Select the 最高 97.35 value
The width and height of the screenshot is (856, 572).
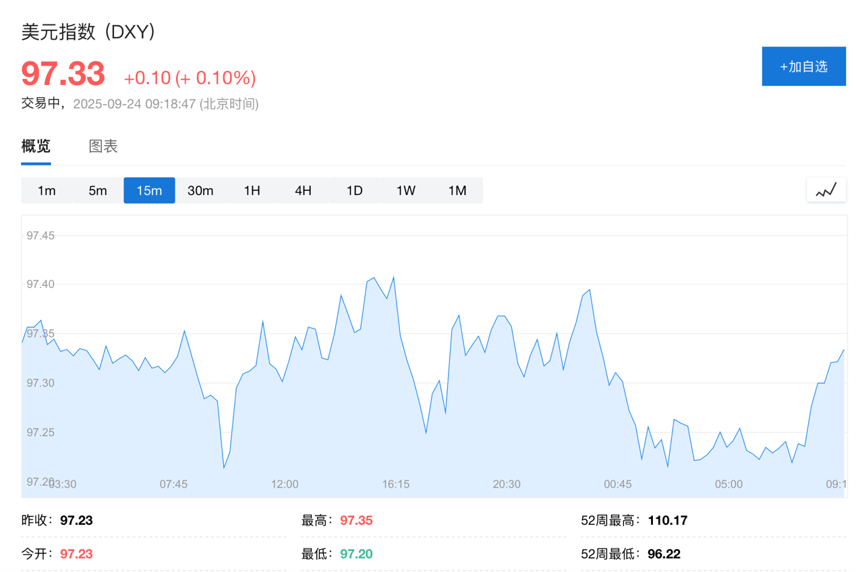(x=355, y=520)
